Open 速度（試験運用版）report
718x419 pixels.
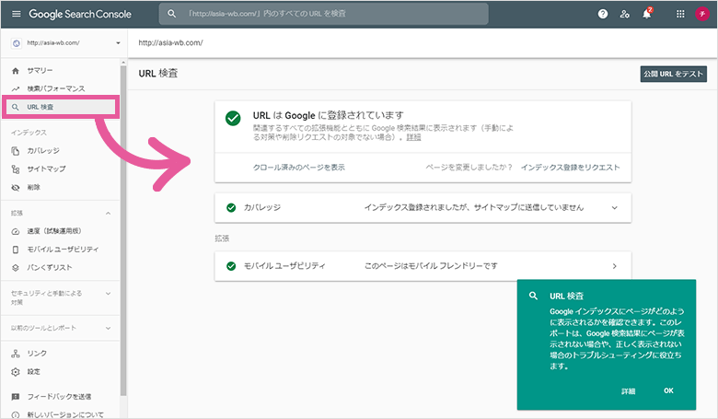click(x=54, y=231)
